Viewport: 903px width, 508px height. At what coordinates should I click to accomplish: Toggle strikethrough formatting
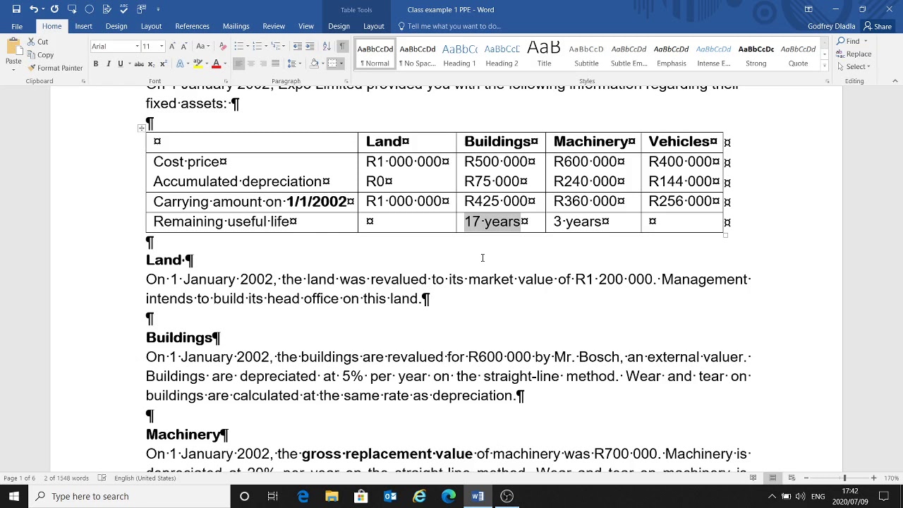tap(139, 64)
